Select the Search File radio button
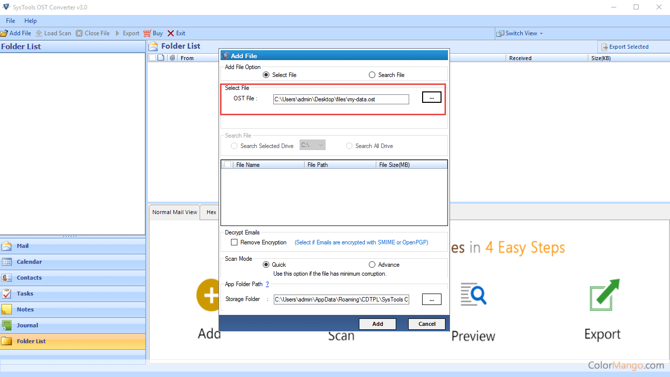 [372, 75]
